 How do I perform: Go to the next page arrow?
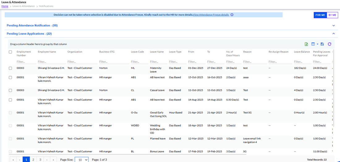coord(47,160)
